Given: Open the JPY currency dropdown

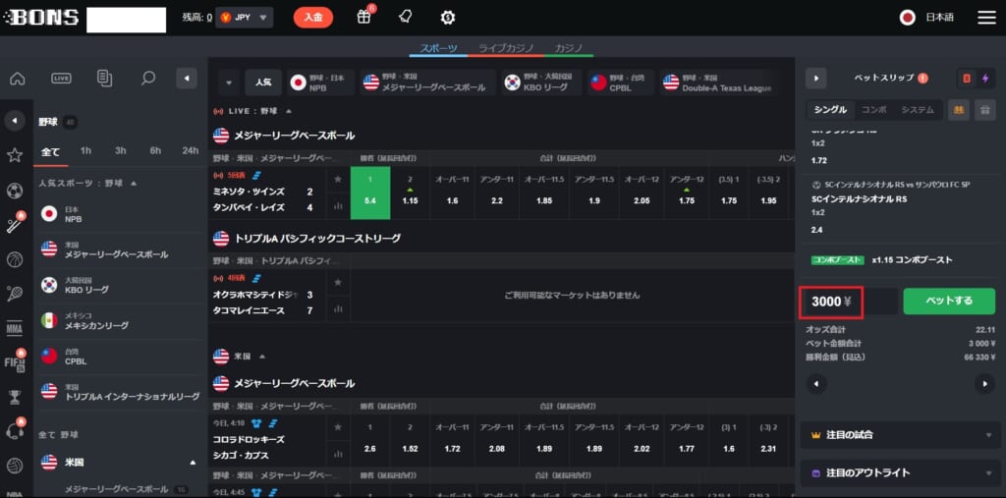Looking at the screenshot, I should pyautogui.click(x=244, y=17).
